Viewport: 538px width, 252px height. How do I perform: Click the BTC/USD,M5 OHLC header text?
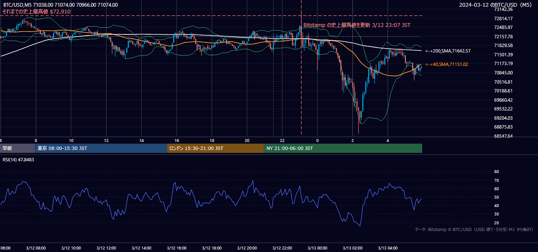60,5
